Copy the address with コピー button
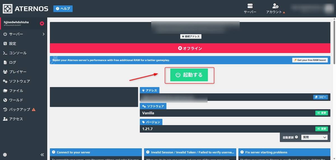The width and height of the screenshot is (336, 160). (x=320, y=97)
